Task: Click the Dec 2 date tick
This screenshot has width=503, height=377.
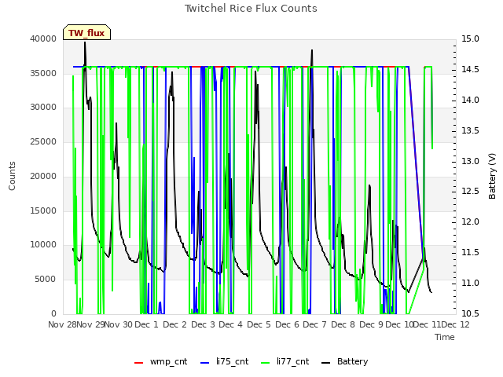Action: [x=174, y=324]
